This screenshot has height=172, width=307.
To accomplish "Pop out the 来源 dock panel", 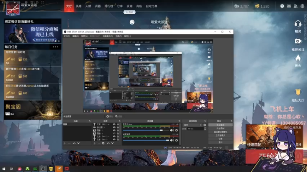I will tap(120, 121).
